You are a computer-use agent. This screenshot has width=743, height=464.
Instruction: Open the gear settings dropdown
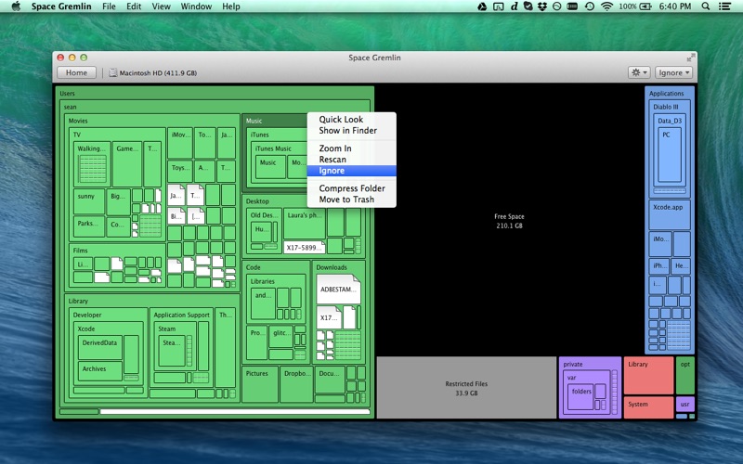coord(639,73)
